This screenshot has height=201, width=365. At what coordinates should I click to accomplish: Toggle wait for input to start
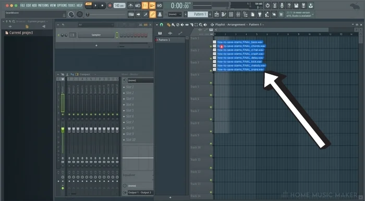pos(138,5)
